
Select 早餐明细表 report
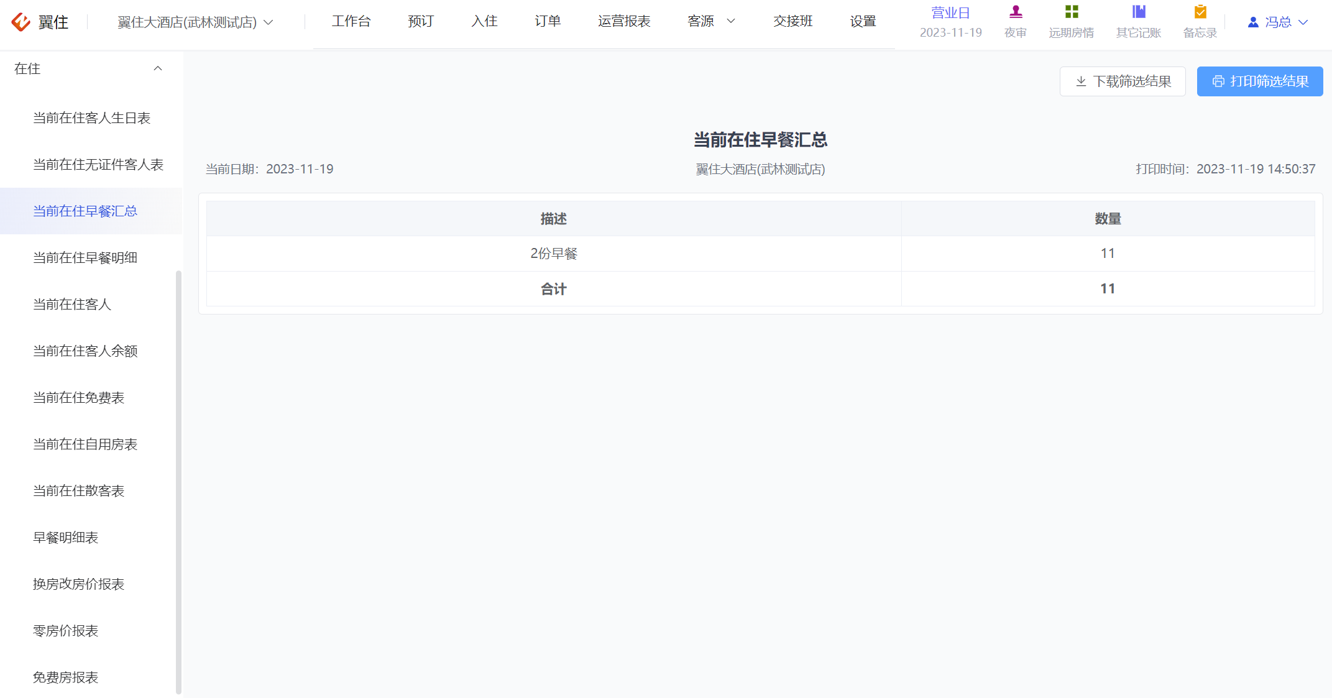(91, 538)
